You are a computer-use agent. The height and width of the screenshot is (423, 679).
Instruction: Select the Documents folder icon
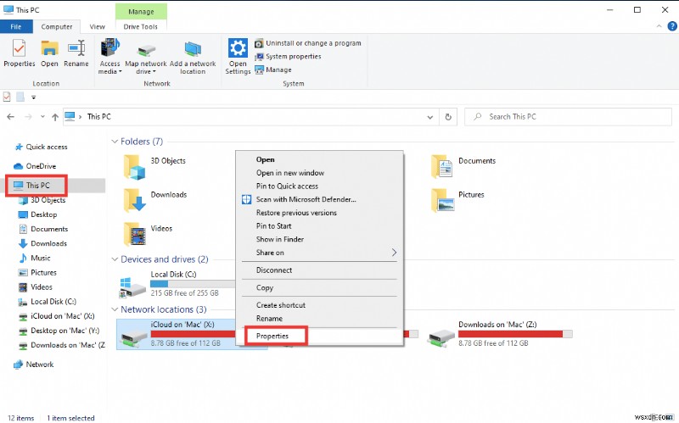pyautogui.click(x=442, y=167)
